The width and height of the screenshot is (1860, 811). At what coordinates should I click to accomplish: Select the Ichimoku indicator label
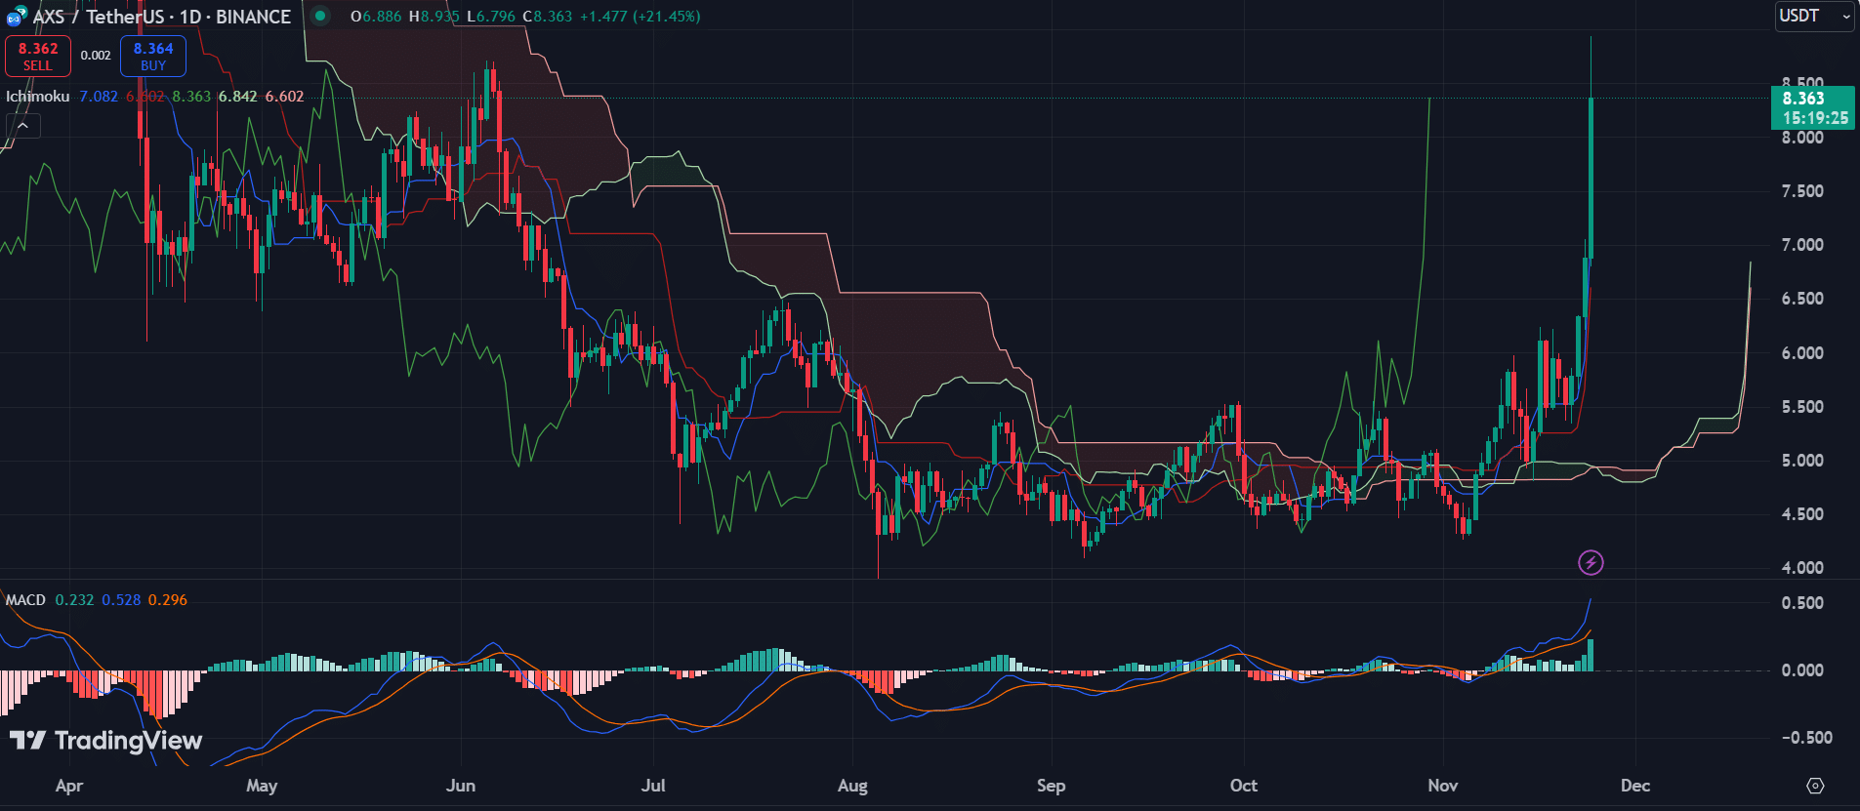(x=38, y=97)
